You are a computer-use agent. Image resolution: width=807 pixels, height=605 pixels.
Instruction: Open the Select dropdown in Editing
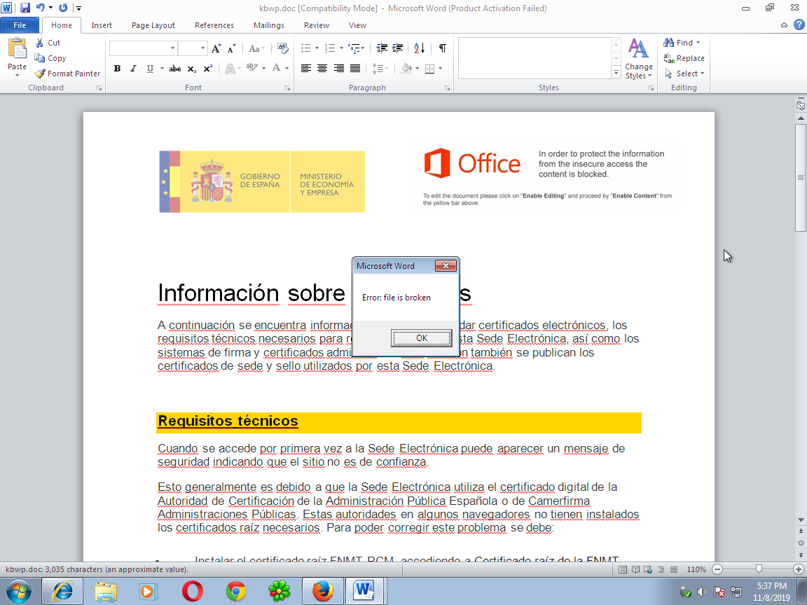coord(684,74)
